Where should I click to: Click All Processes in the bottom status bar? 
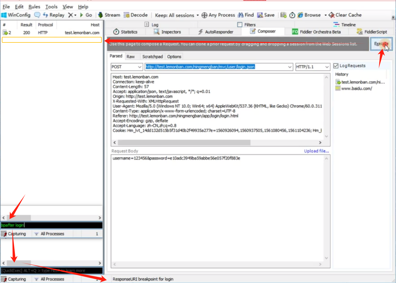(x=49, y=279)
